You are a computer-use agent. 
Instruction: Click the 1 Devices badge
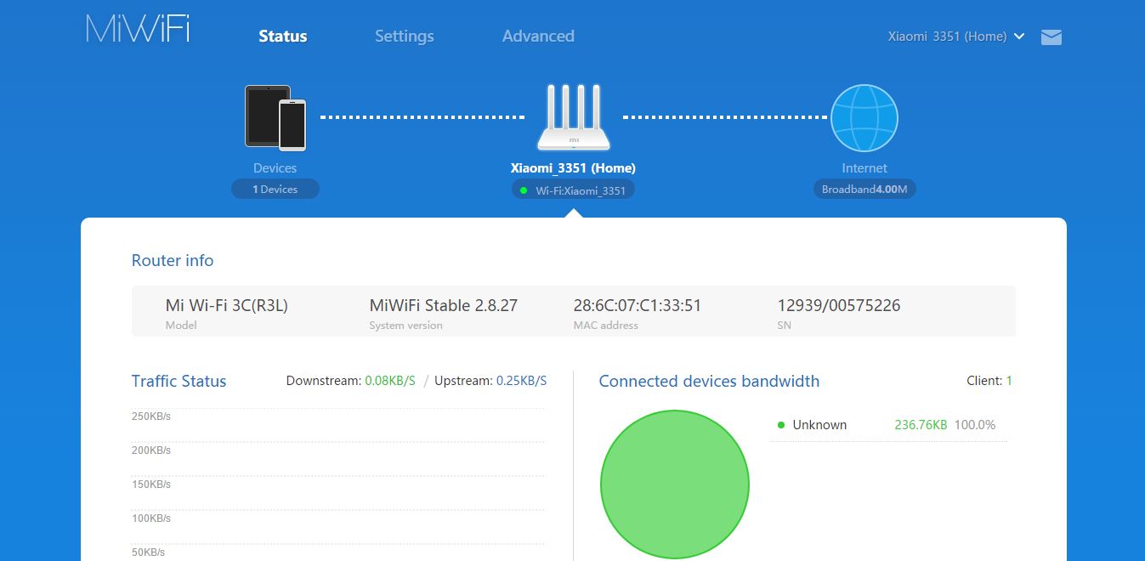275,189
